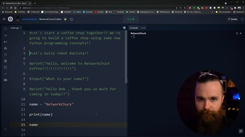Bookmark this page with star icon
The width and height of the screenshot is (245, 137).
pos(185,8)
